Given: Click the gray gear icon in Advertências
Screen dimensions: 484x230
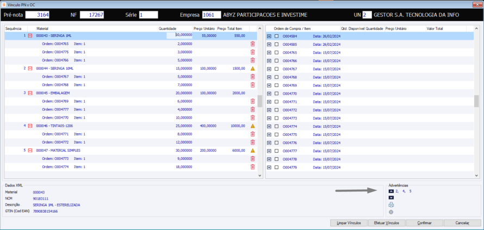Looking at the screenshot, I should [391, 212].
